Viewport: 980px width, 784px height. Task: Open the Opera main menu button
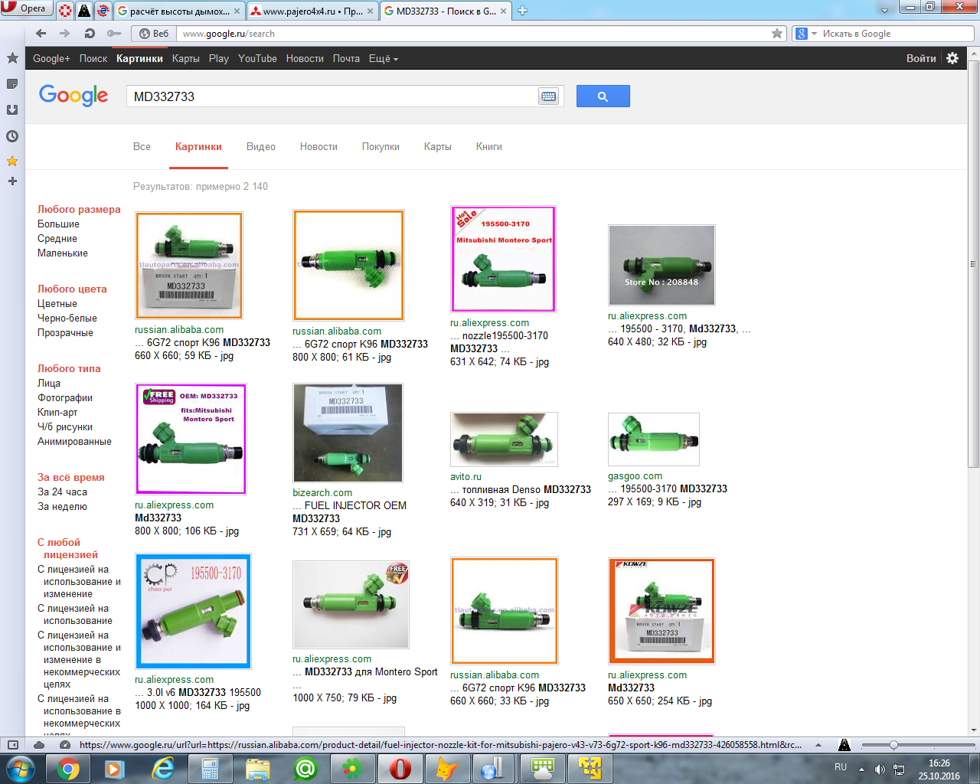27,8
